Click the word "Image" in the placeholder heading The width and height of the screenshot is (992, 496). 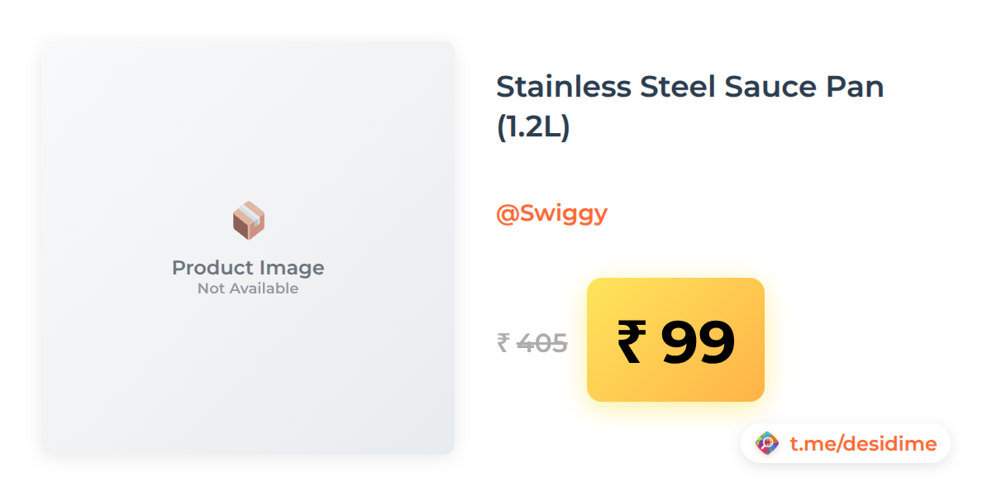[289, 268]
